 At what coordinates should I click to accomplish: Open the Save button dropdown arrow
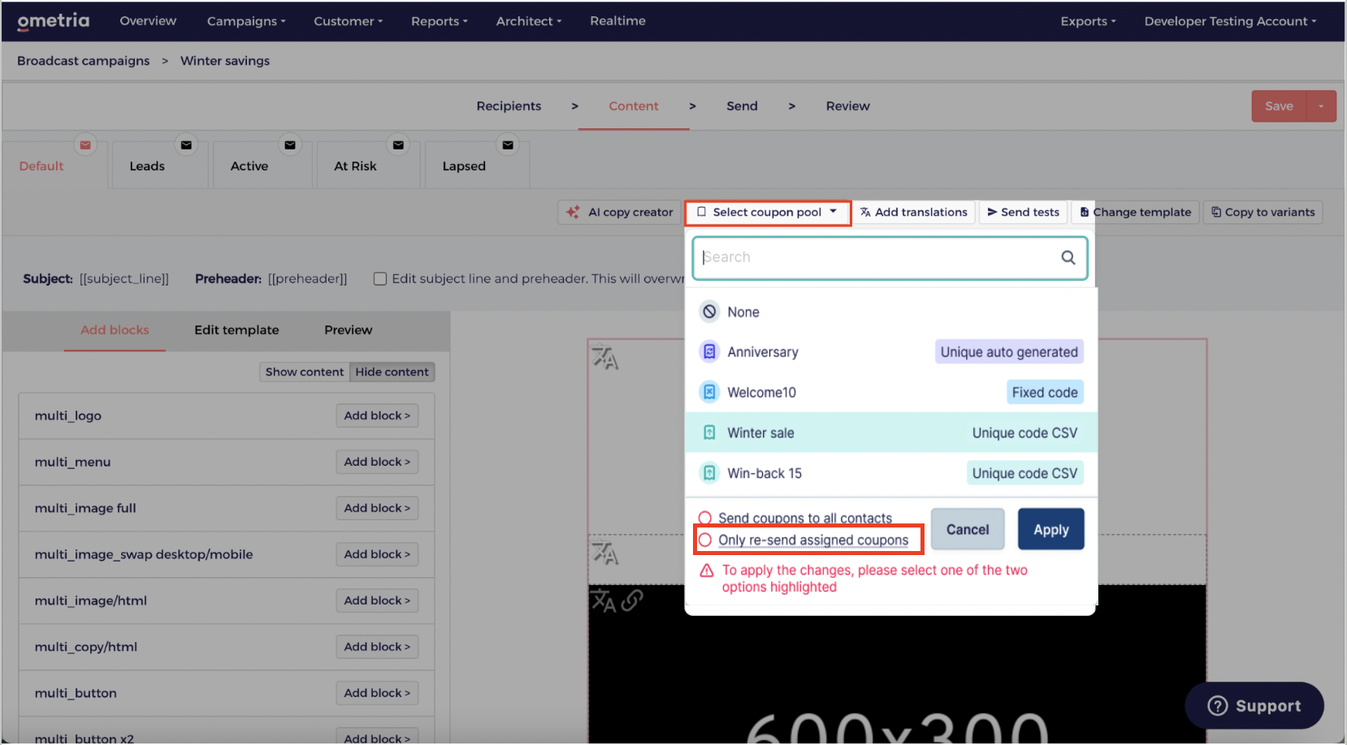1321,106
